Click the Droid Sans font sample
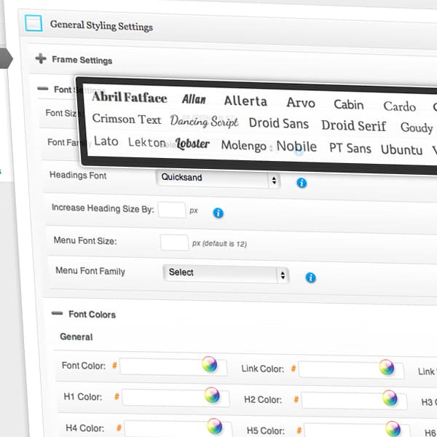The width and height of the screenshot is (437, 437). [x=279, y=123]
